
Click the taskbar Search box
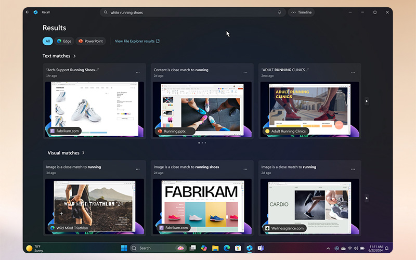[159, 248]
